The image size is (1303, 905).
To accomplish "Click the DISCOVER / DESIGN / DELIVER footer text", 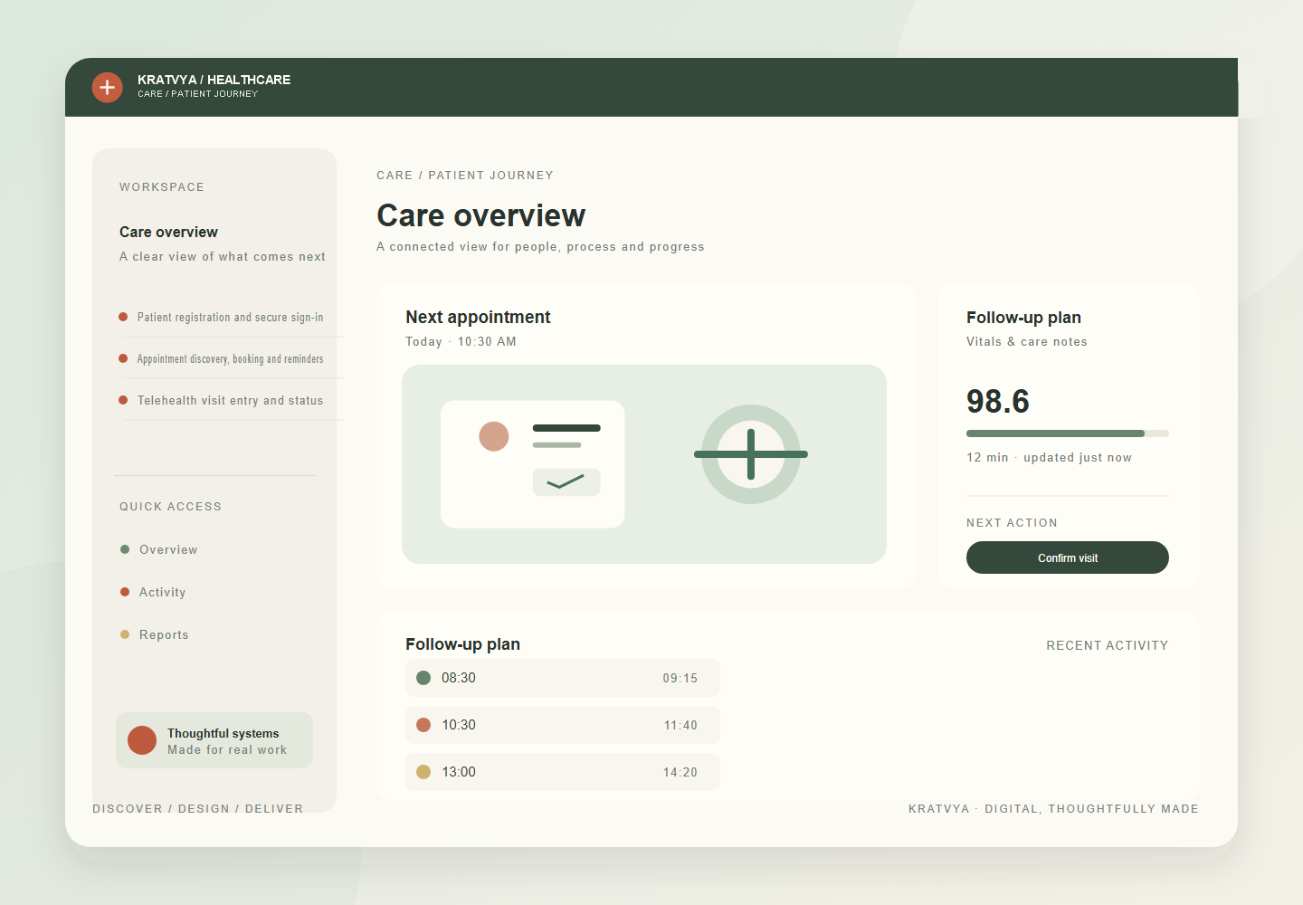I will tap(198, 808).
